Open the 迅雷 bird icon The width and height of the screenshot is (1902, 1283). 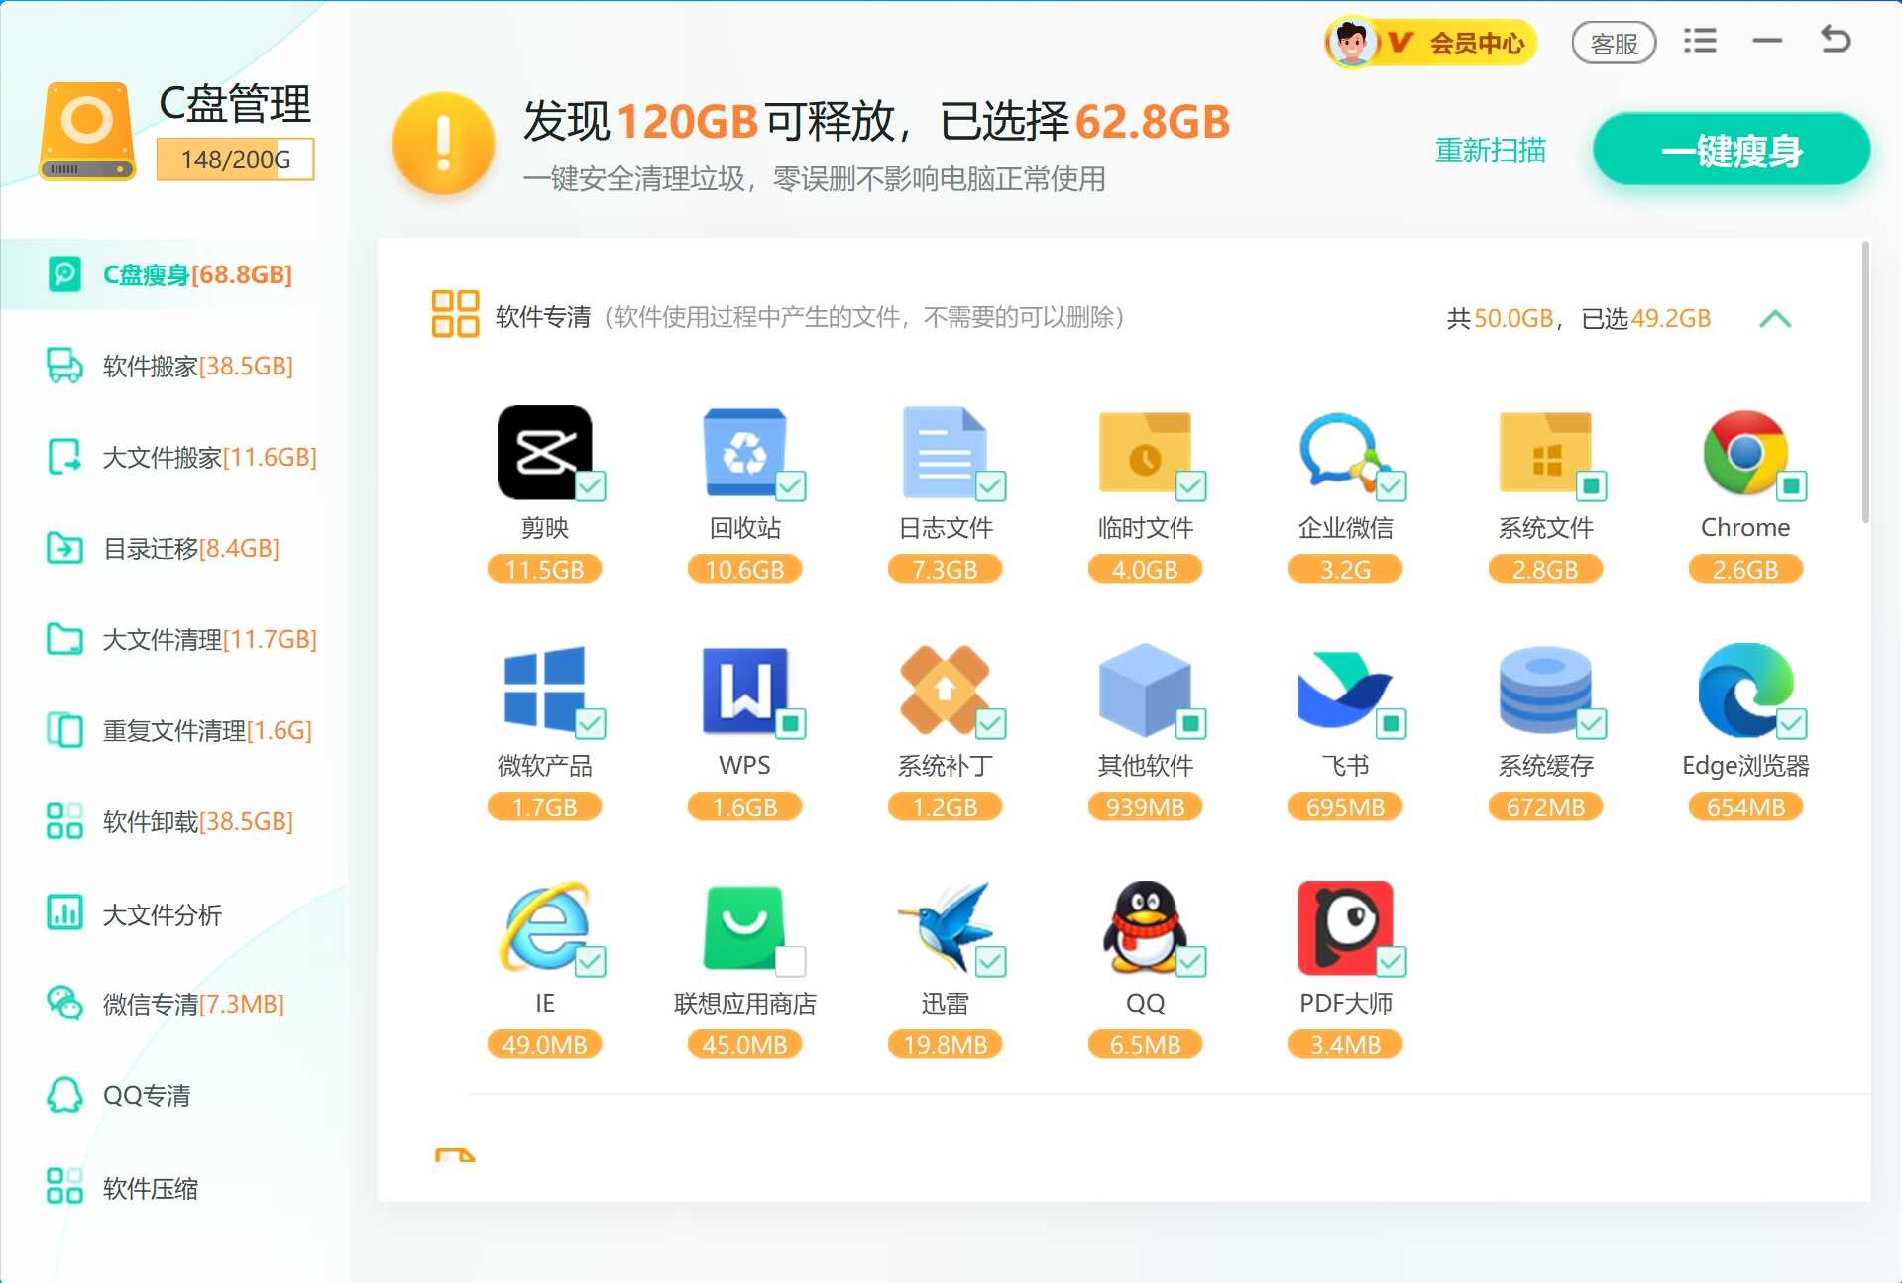(945, 927)
